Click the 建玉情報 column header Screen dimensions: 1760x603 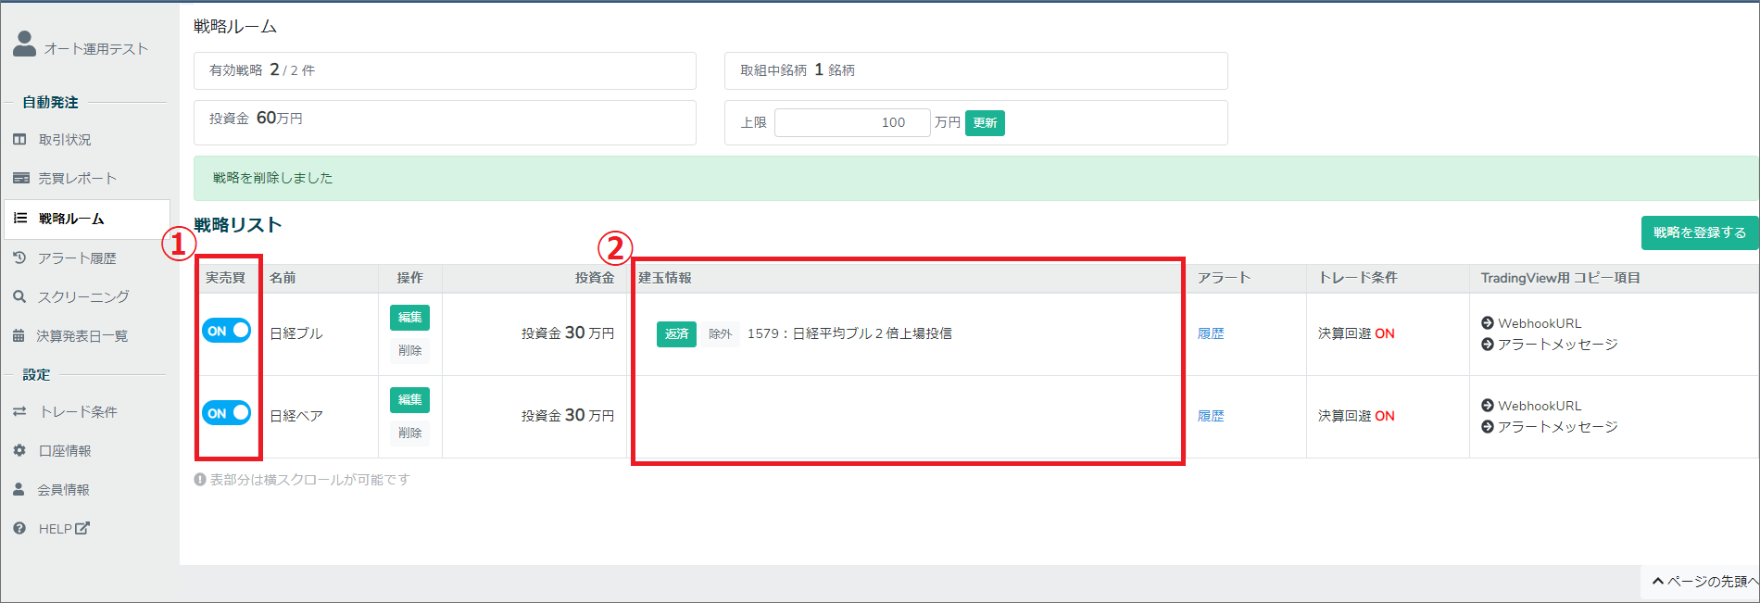coord(665,278)
